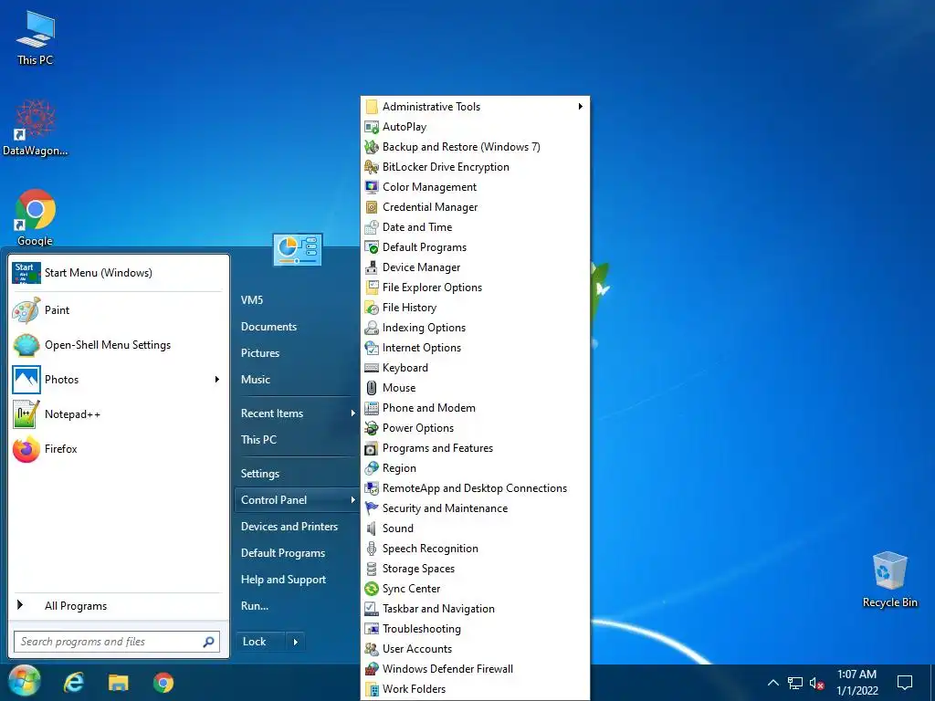Open File Explorer from the taskbar
This screenshot has width=935, height=701.
pyautogui.click(x=118, y=683)
